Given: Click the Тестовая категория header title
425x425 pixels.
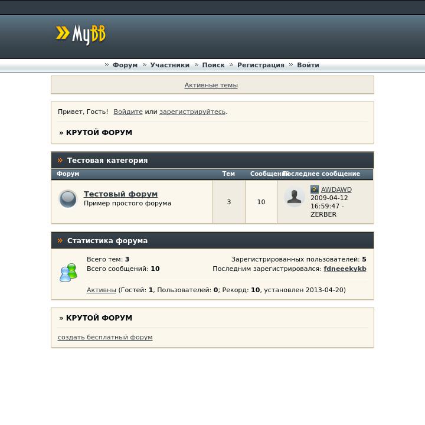Looking at the screenshot, I should pyautogui.click(x=107, y=161).
